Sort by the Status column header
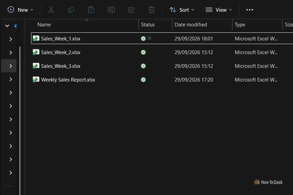293x195 pixels. [148, 25]
